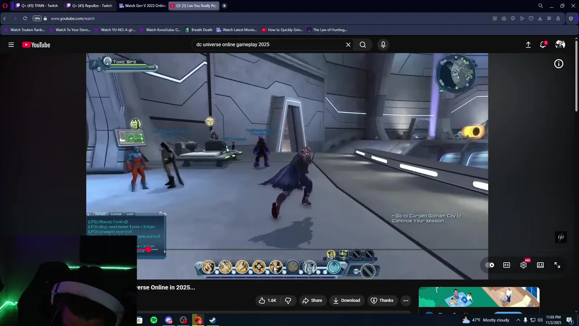Open Opera main menu logo

coord(5,6)
